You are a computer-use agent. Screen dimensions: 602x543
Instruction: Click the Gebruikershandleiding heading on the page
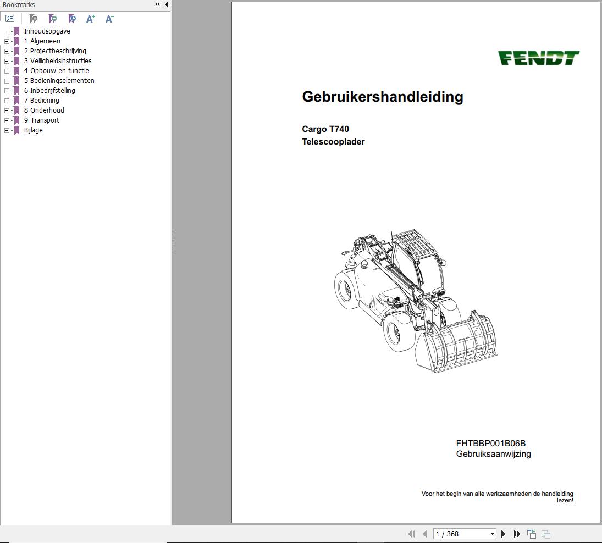[x=383, y=97]
